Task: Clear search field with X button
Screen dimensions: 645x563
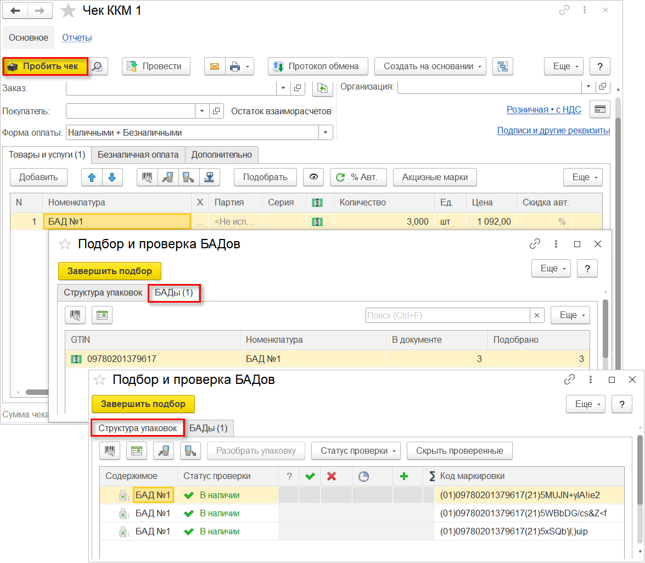Action: tap(537, 316)
